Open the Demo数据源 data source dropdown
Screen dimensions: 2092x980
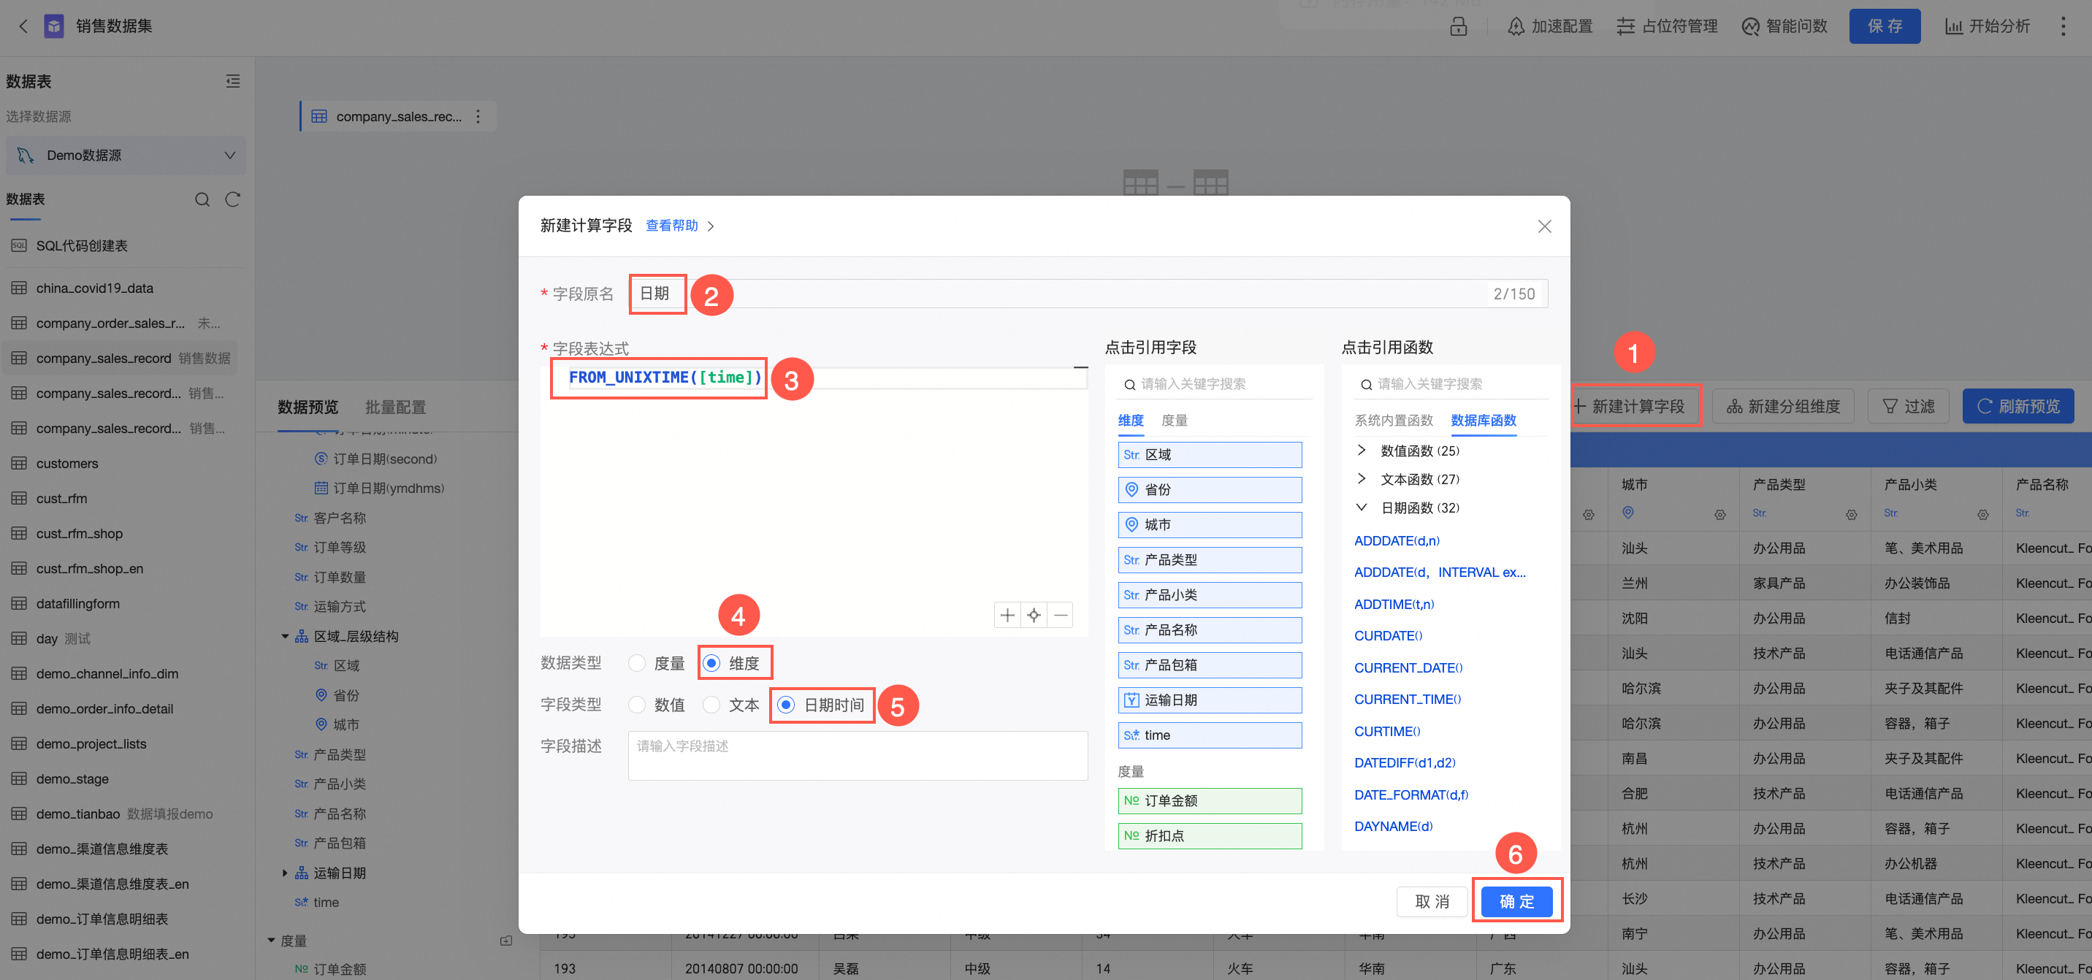[x=126, y=155]
